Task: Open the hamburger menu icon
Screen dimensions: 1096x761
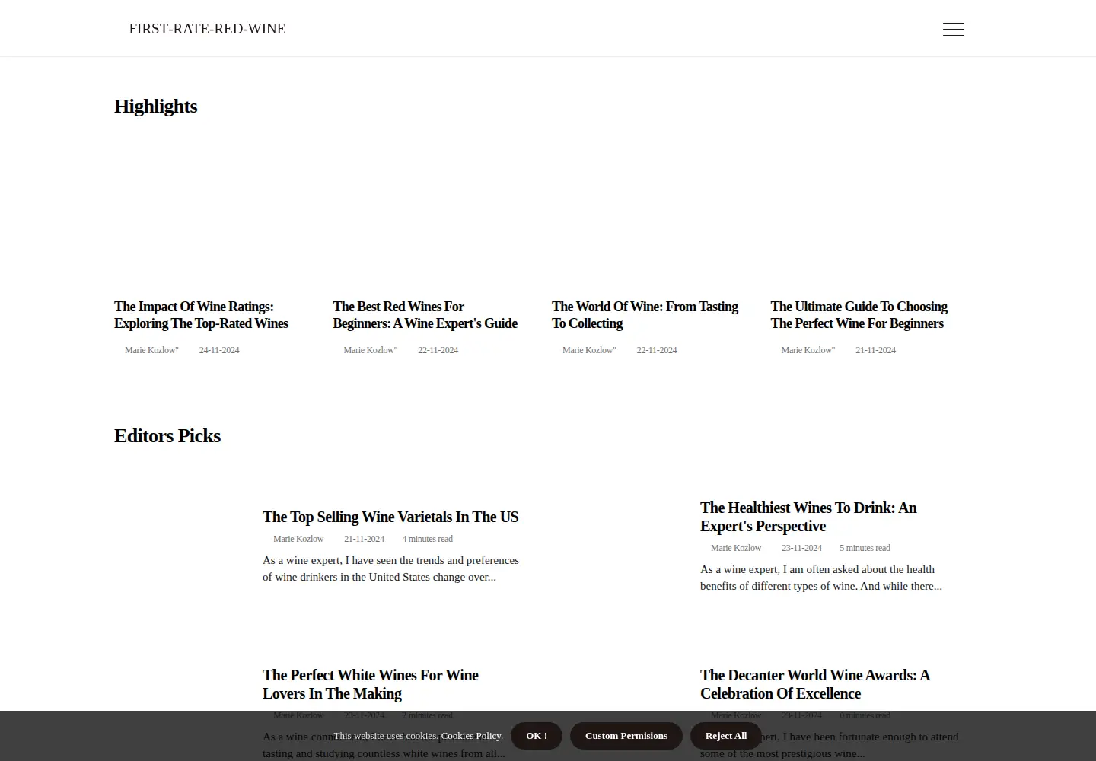Action: coord(953,29)
